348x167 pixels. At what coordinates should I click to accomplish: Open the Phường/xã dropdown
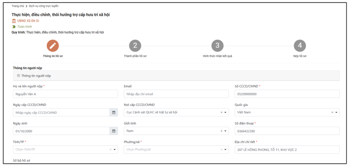226,150
